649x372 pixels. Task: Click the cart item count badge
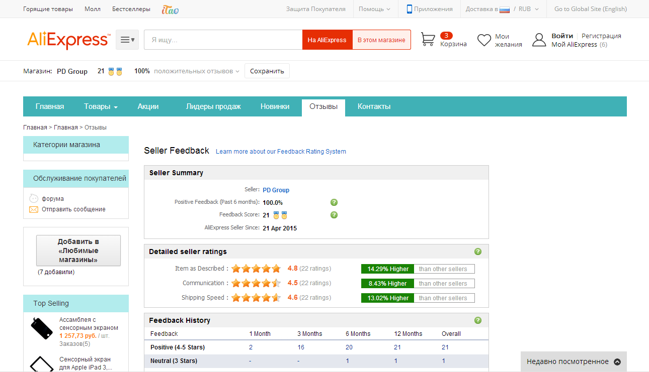click(446, 35)
